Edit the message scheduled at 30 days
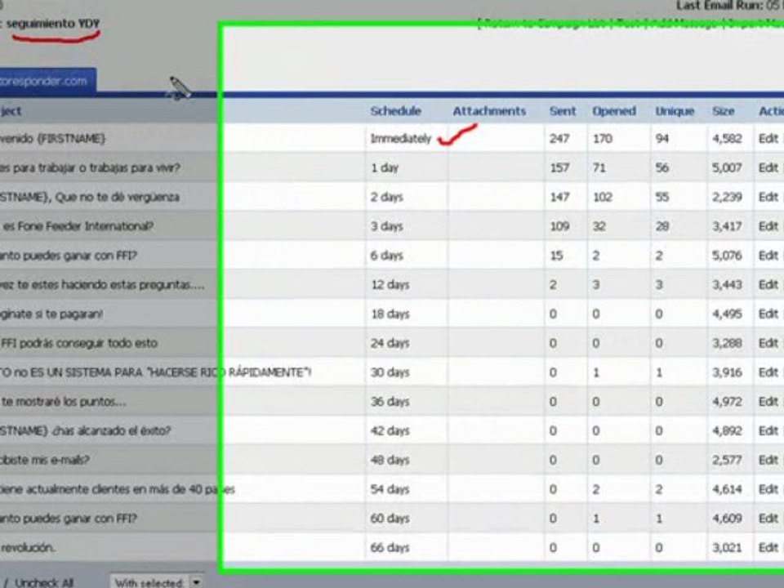The image size is (784, 588). click(x=768, y=372)
